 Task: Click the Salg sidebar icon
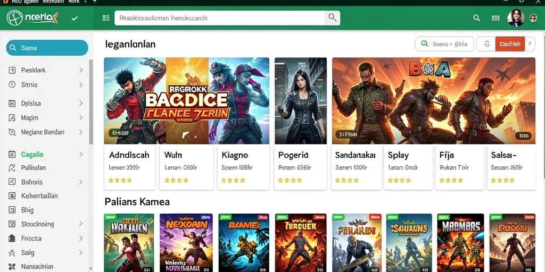[12, 252]
